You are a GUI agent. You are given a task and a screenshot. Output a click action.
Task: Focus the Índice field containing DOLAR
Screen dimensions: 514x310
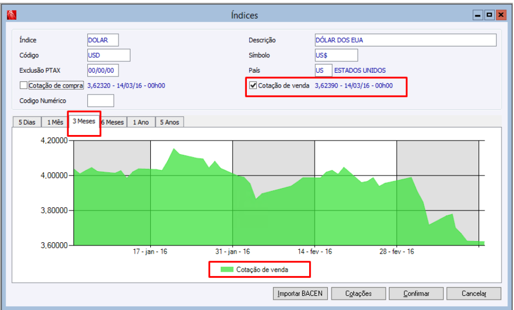click(103, 40)
